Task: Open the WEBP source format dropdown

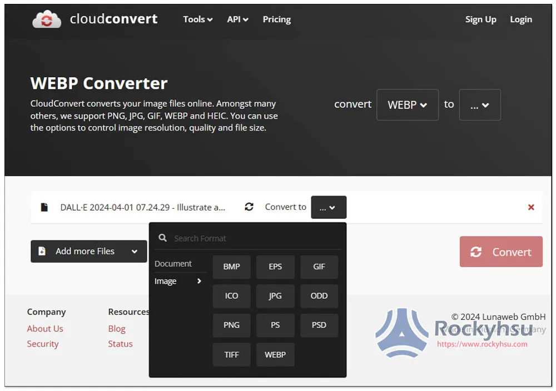Action: (408, 105)
